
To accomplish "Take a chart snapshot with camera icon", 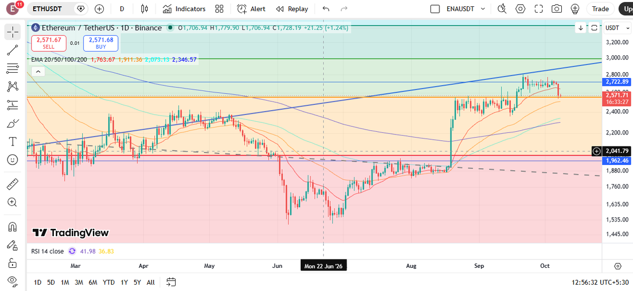I will [557, 9].
